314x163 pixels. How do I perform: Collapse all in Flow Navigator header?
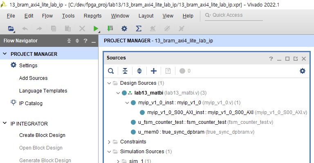pyautogui.click(x=69, y=41)
